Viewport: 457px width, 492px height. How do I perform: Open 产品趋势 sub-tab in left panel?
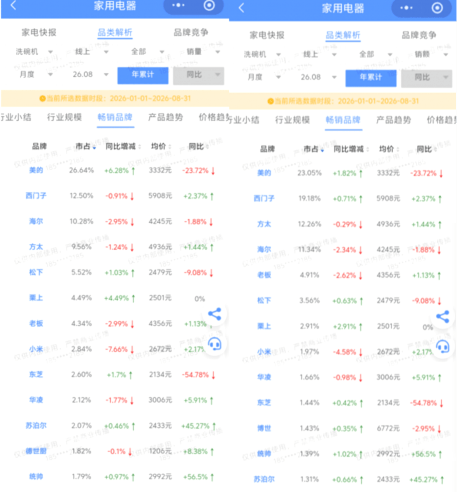pos(166,117)
